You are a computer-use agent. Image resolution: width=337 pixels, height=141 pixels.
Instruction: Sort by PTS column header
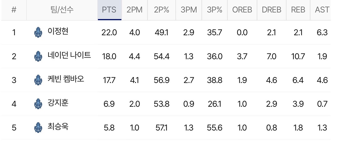(110, 10)
